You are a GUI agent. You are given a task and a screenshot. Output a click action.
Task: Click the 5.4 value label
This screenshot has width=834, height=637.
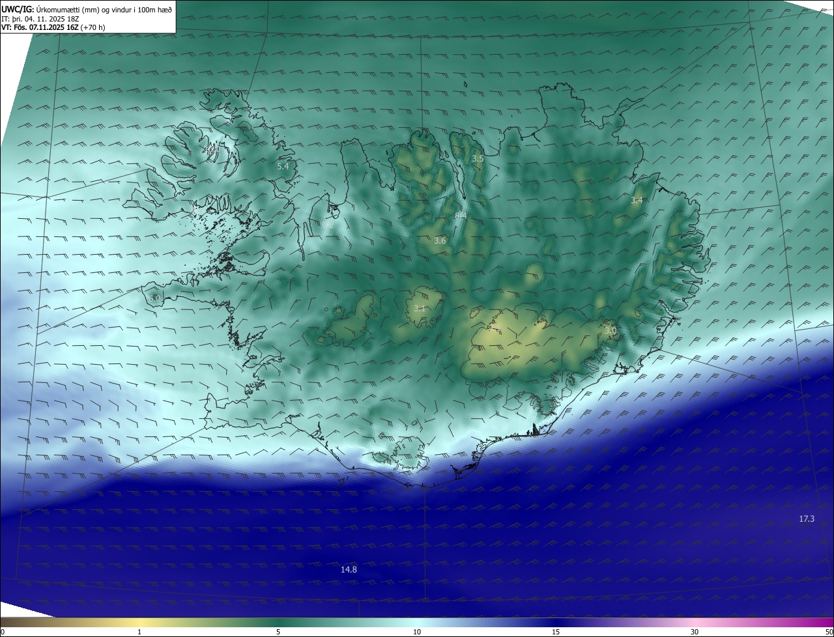click(283, 167)
